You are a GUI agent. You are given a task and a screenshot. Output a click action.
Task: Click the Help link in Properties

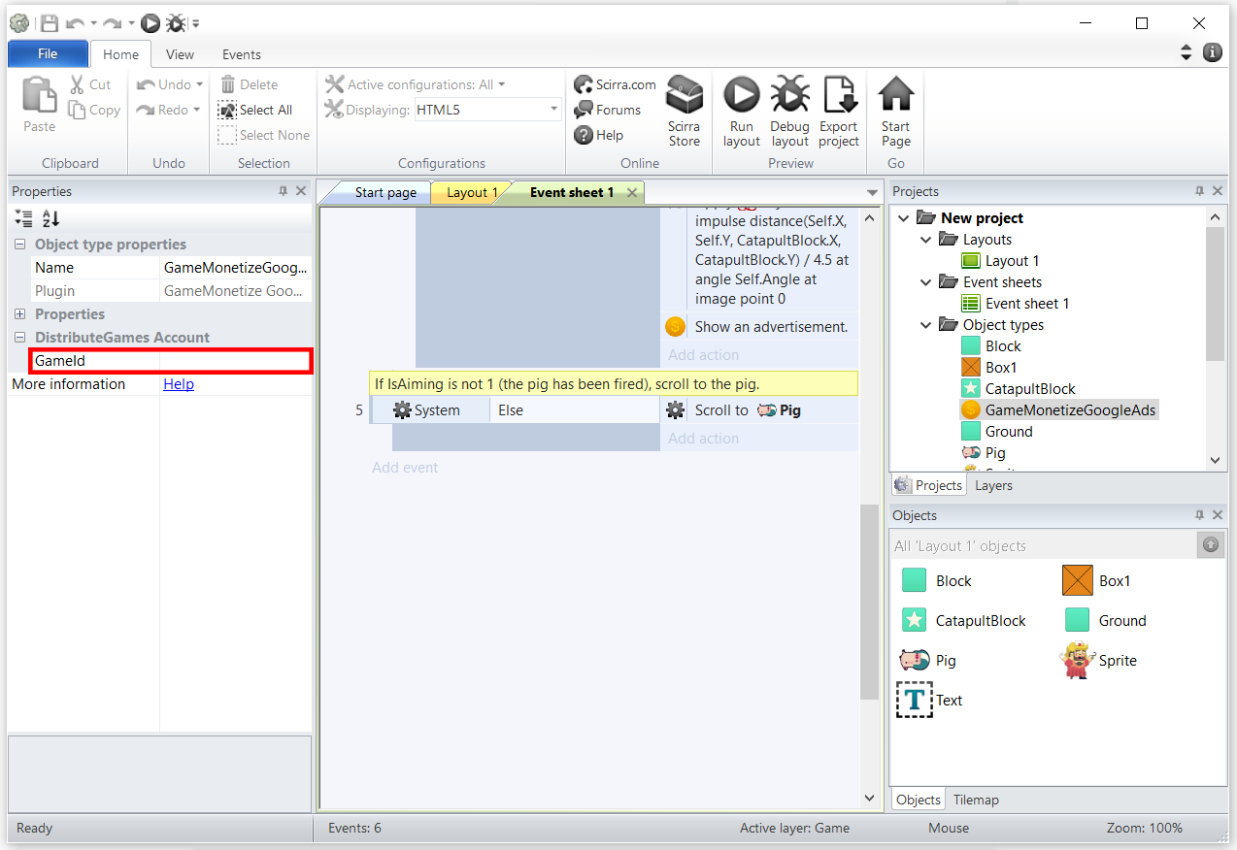(179, 384)
